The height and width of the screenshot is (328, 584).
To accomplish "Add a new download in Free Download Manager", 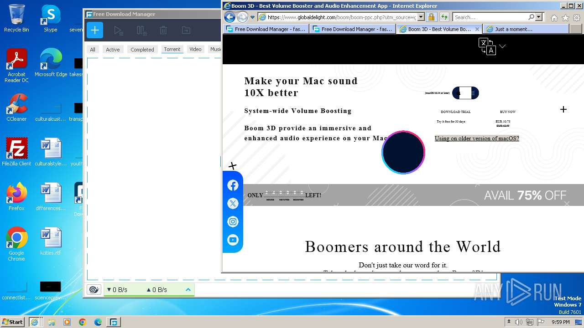I will point(95,31).
